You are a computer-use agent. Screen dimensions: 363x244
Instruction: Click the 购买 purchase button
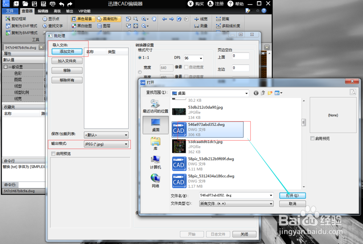(x=196, y=4)
